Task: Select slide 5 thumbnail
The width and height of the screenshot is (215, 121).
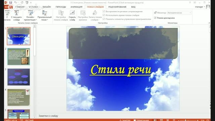Action: 19,114
